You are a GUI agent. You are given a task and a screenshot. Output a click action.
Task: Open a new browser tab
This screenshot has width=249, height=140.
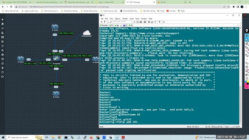[x=190, y=2]
